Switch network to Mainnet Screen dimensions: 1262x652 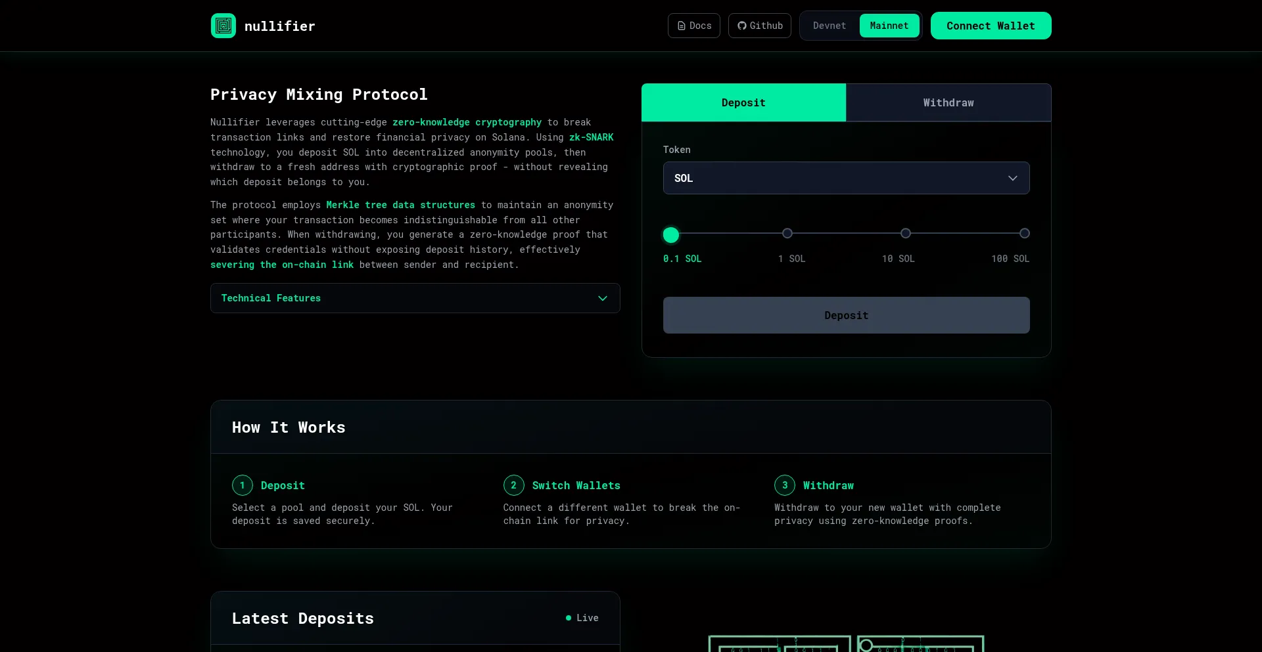click(889, 26)
